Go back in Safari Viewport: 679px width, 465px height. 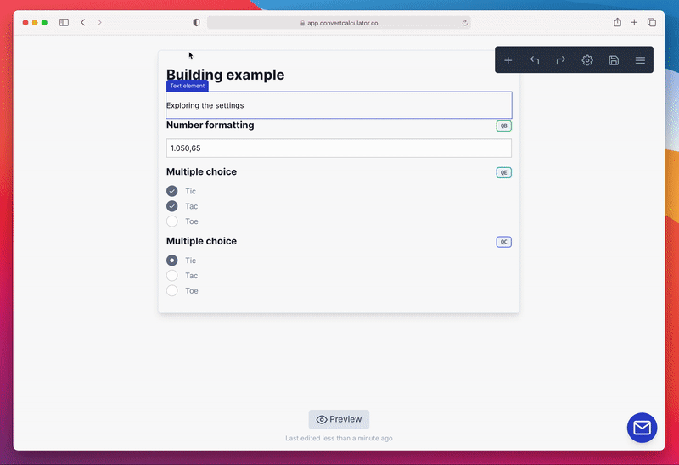(x=83, y=23)
